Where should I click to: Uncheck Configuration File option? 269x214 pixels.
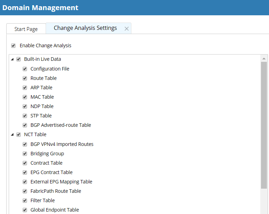25,69
